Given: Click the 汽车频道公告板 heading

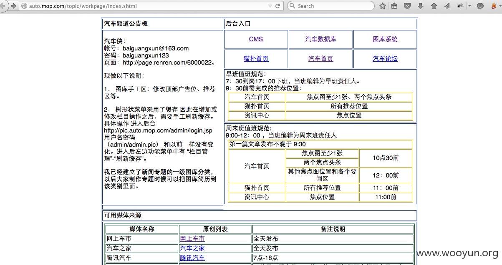Looking at the screenshot, I should coord(126,24).
